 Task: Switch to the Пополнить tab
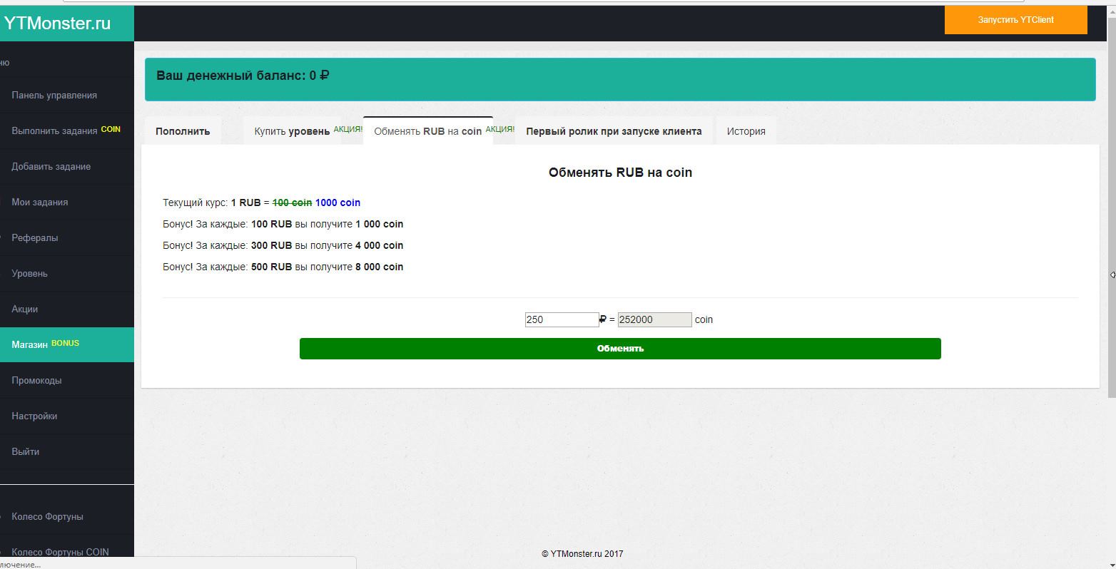(183, 131)
